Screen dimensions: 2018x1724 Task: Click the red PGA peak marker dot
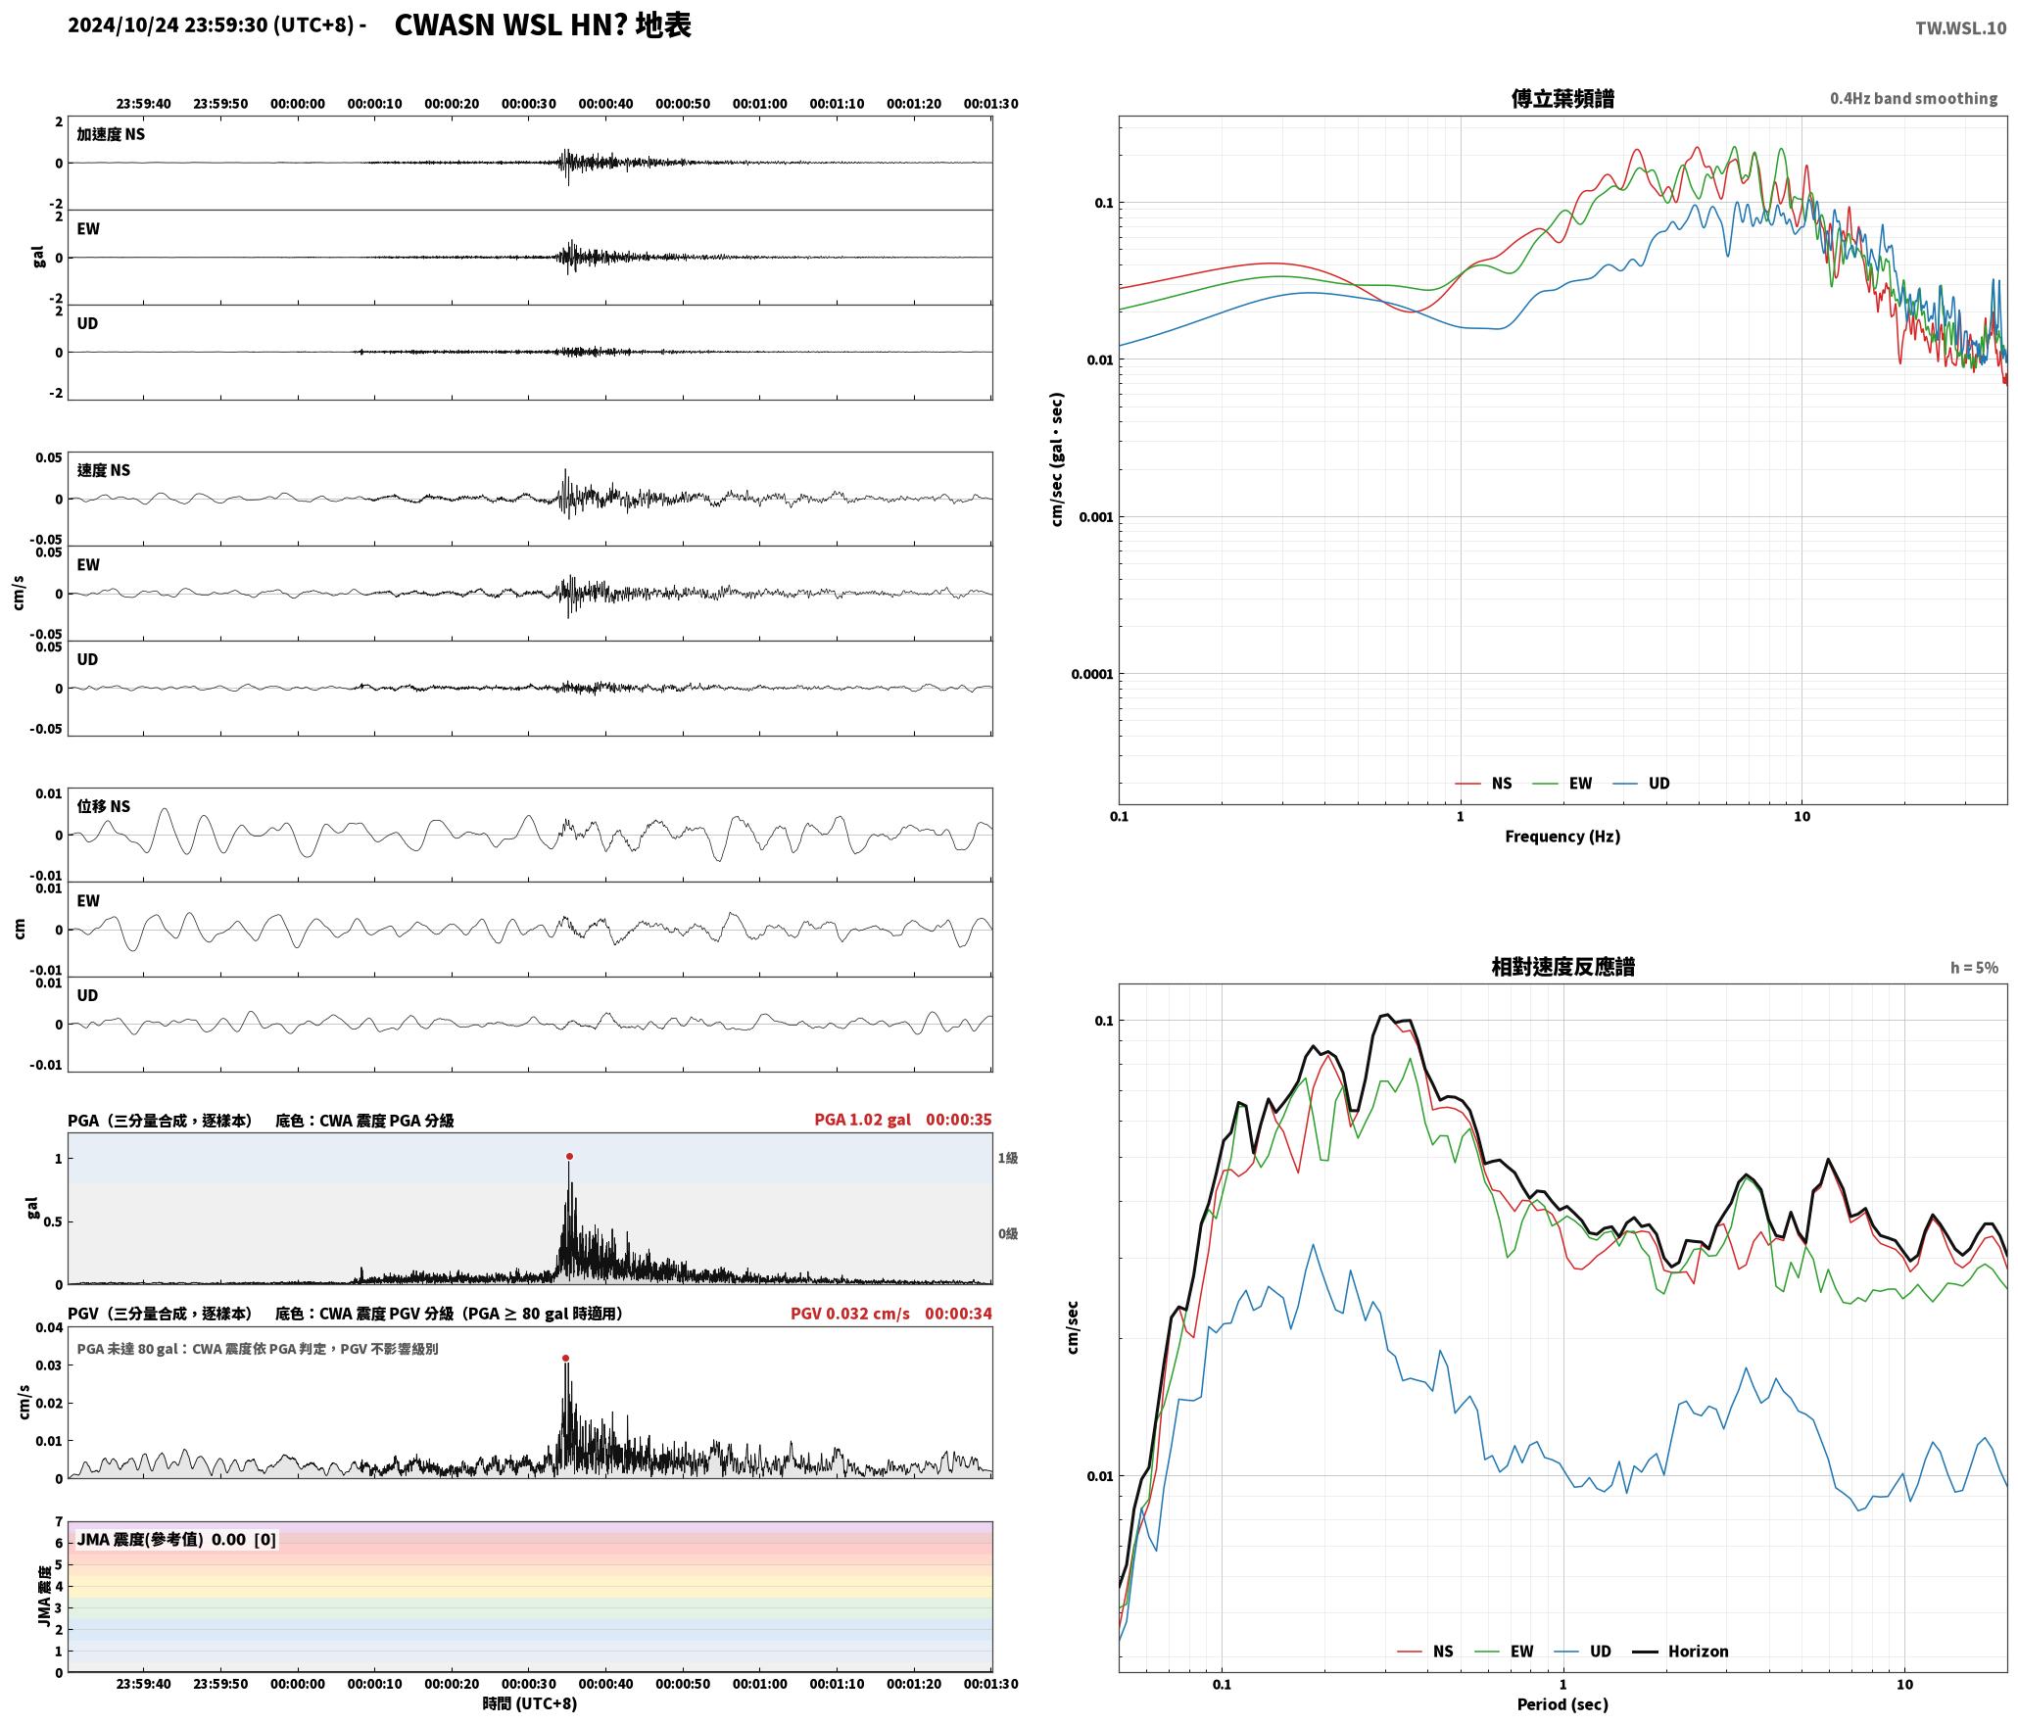569,1157
